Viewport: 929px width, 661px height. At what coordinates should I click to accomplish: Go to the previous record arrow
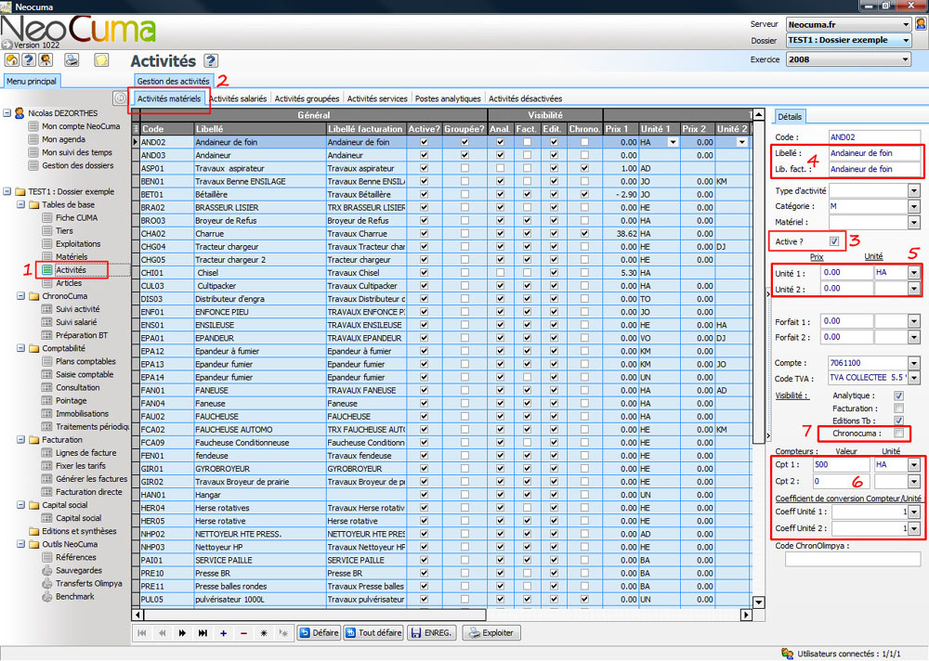(162, 633)
